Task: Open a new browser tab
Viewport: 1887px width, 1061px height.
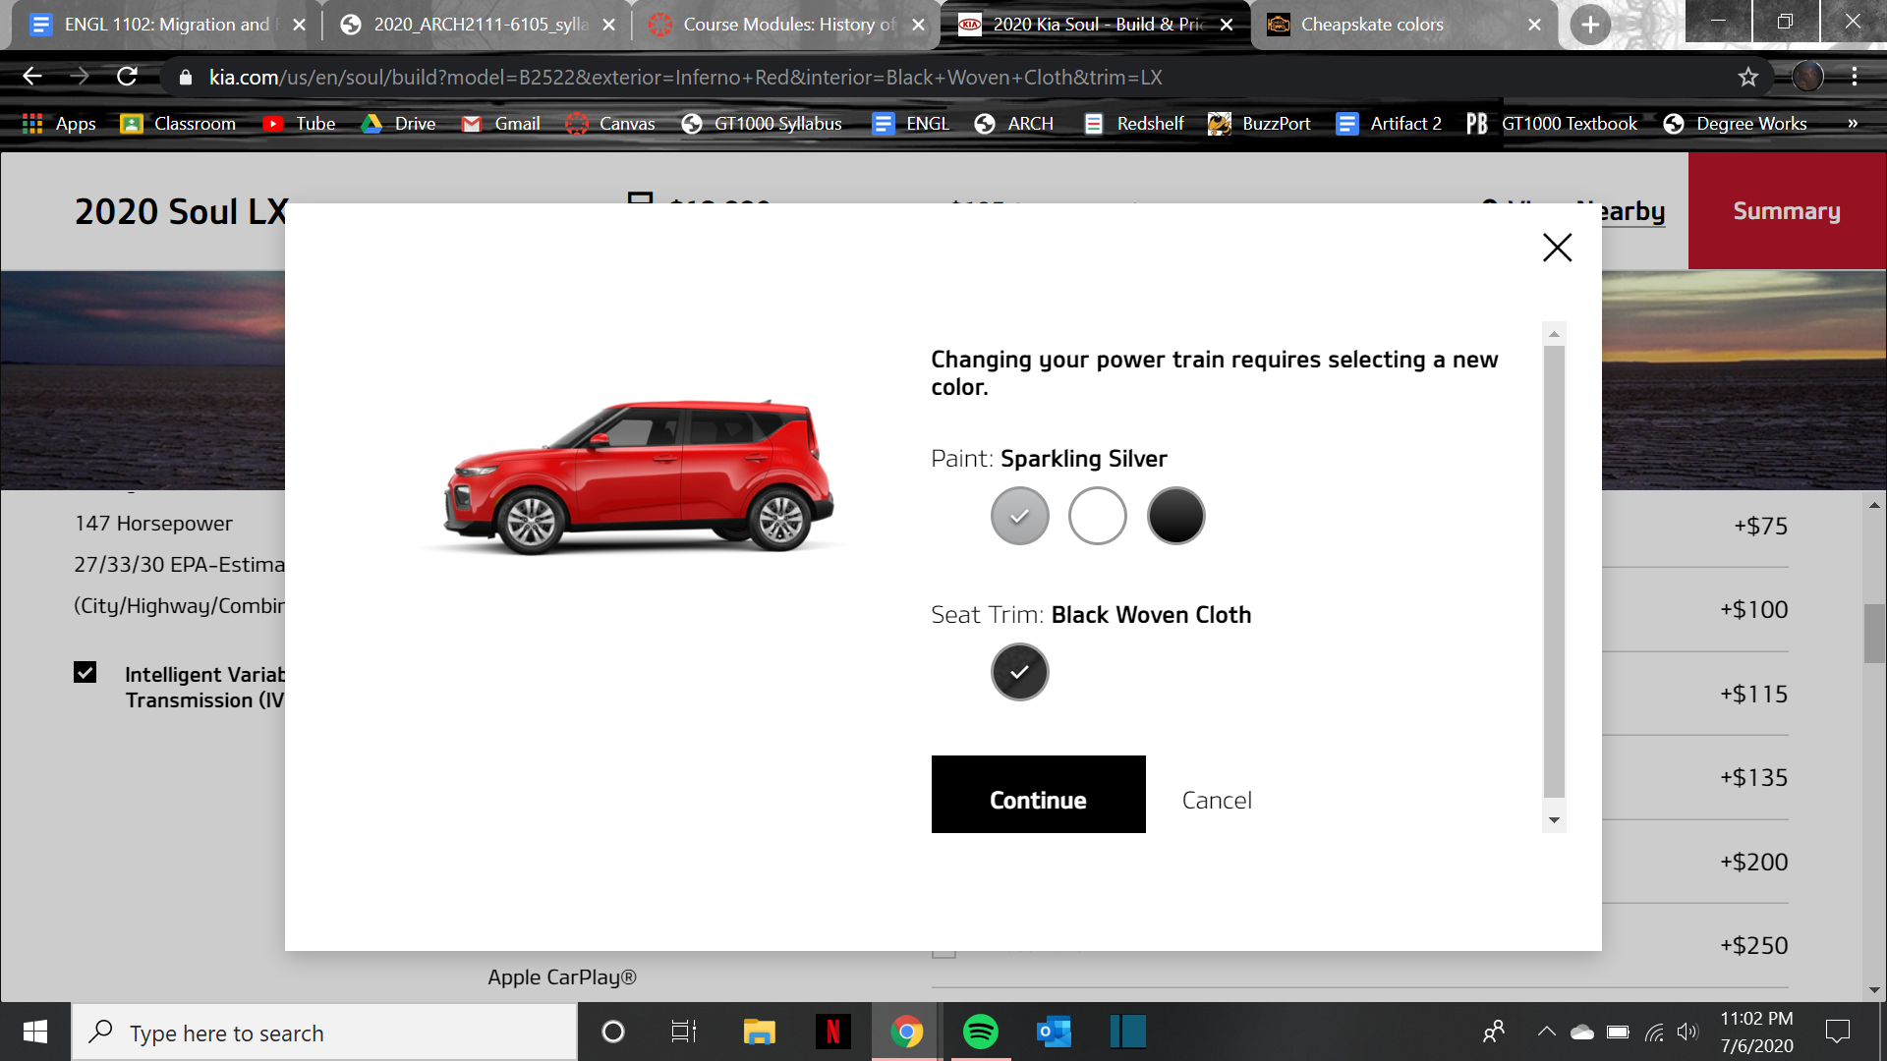Action: (1590, 25)
